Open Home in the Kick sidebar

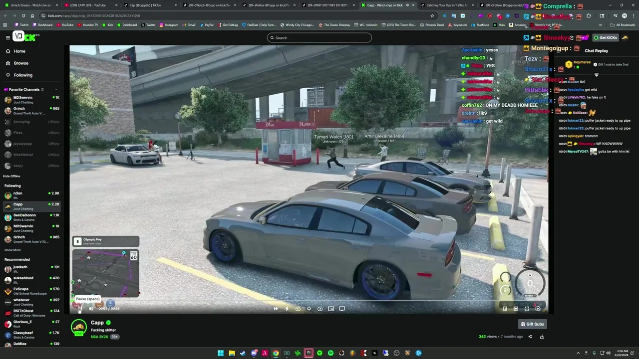(x=19, y=51)
